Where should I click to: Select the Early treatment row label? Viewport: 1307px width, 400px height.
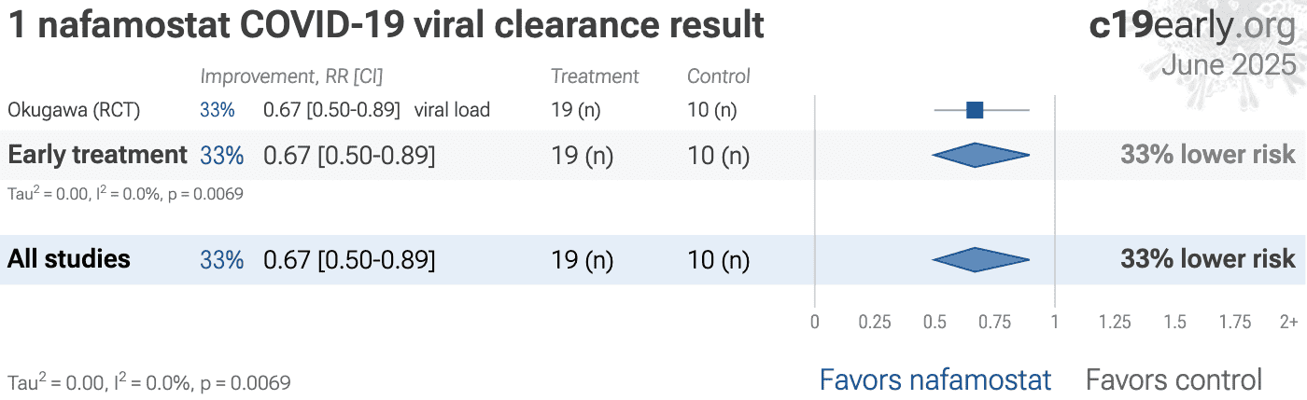click(x=98, y=155)
